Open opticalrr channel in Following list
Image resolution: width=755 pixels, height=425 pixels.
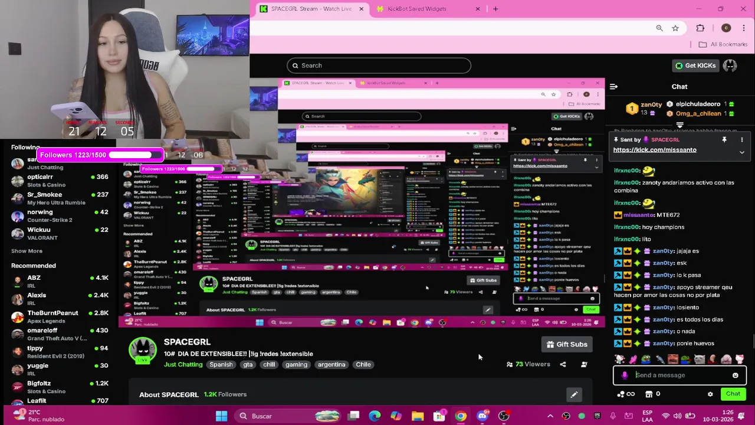pos(59,181)
